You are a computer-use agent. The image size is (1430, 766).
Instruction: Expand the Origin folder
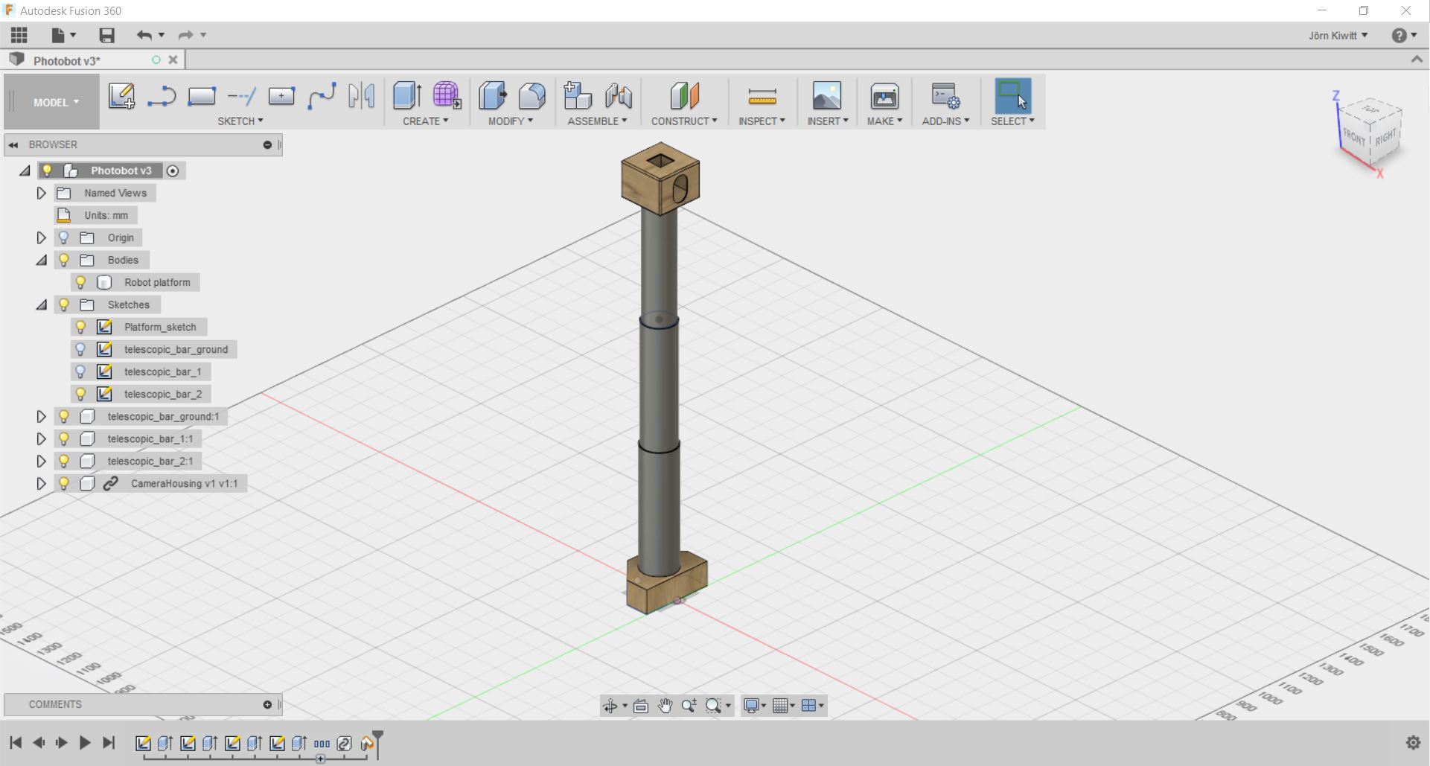click(x=42, y=237)
